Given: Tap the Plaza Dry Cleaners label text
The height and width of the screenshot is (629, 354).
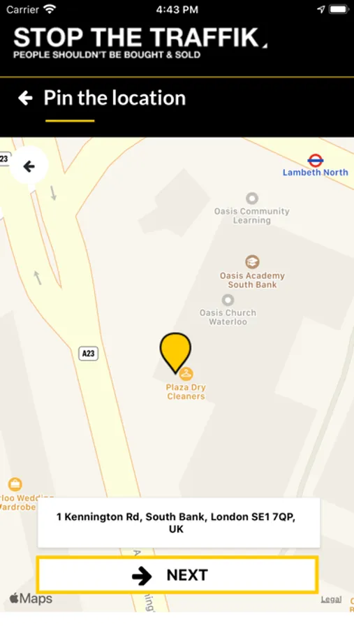Looking at the screenshot, I should click(x=186, y=392).
